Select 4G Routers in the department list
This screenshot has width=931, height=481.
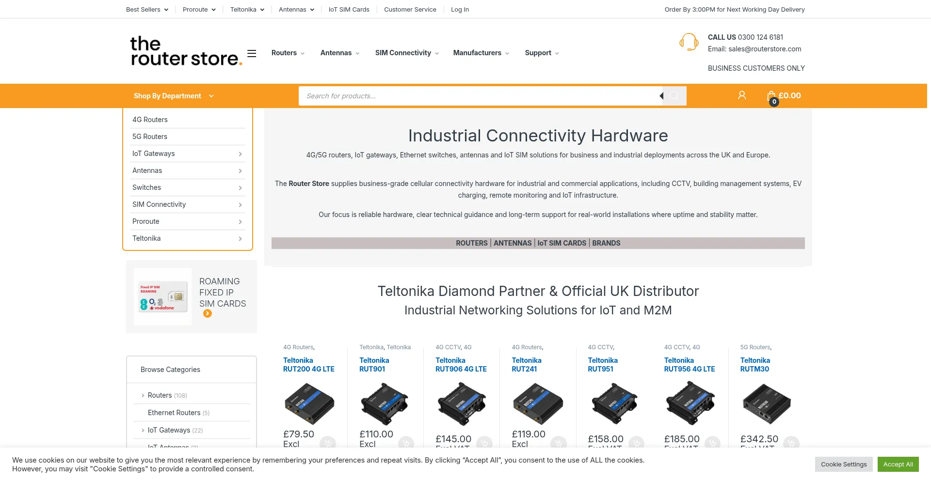tap(150, 120)
